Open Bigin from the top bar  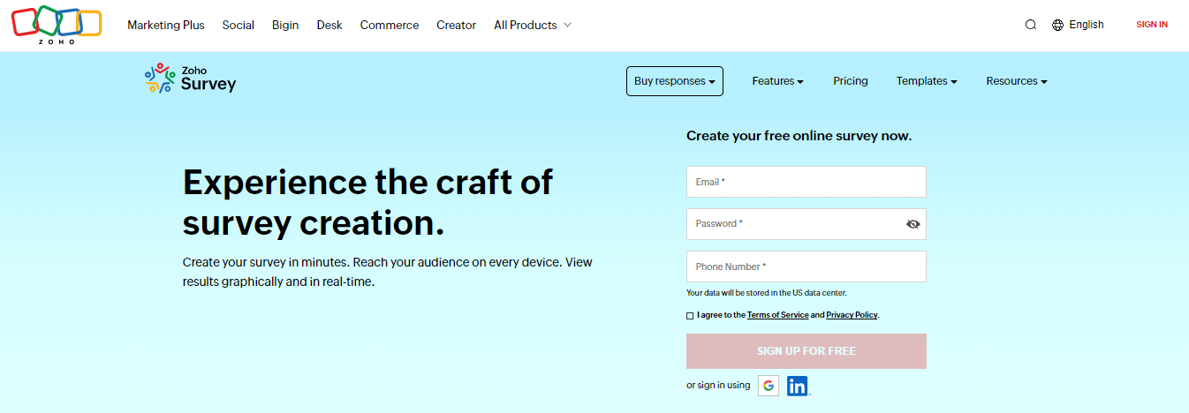285,25
